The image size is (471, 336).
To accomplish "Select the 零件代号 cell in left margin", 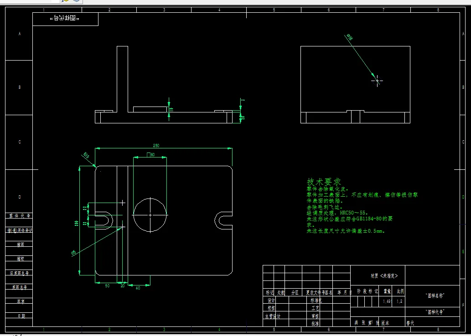I will pyautogui.click(x=19, y=216).
